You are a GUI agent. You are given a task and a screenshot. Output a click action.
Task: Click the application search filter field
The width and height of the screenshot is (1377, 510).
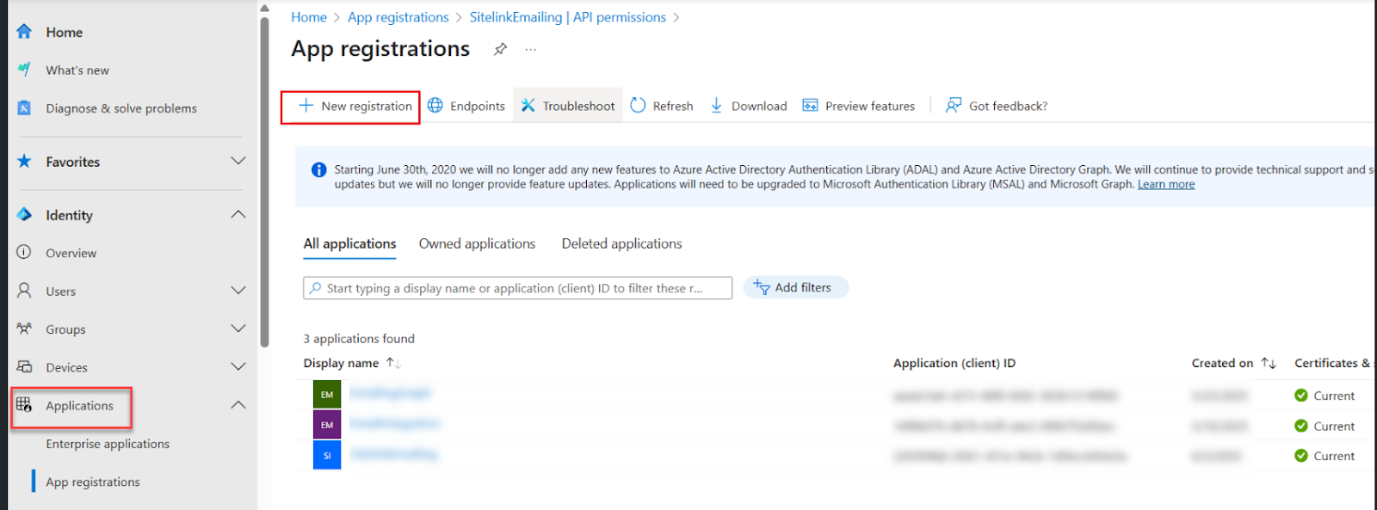click(517, 288)
